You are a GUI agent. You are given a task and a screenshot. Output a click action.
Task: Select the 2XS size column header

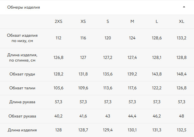tap(58, 22)
